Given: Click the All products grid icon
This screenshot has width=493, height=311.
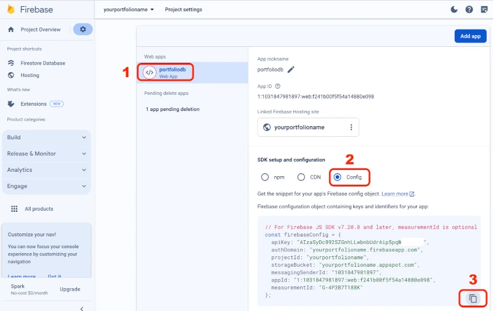Looking at the screenshot, I should [x=14, y=209].
